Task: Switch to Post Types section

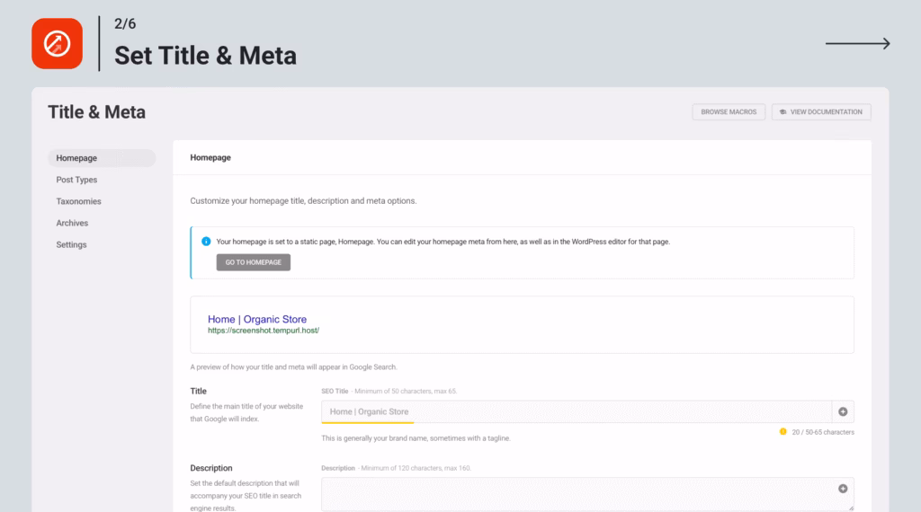Action: click(x=76, y=180)
